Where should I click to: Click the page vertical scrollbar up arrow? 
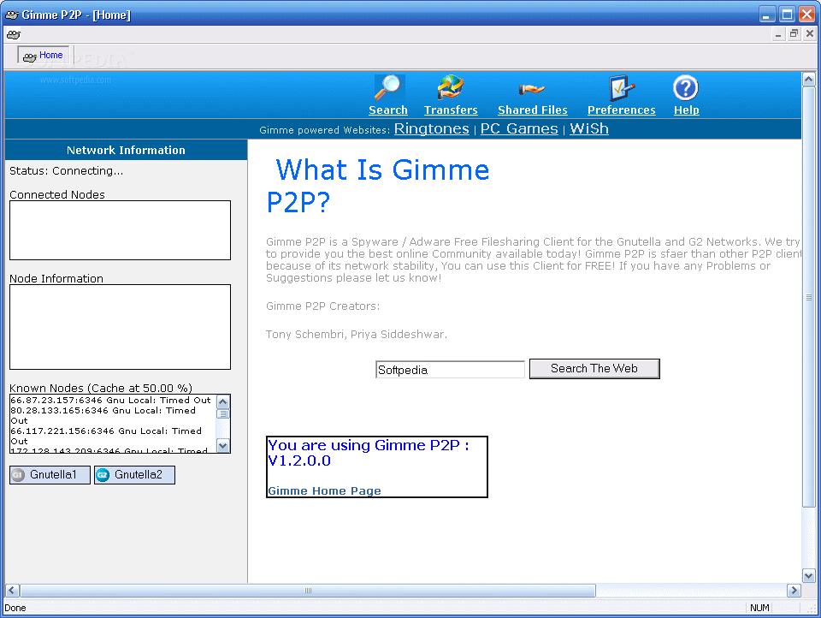click(x=808, y=79)
